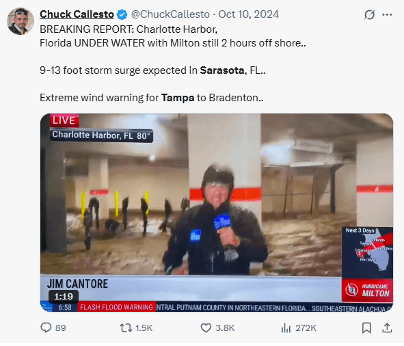This screenshot has width=404, height=346.
Task: Click the 3.8K likes count
Action: [x=225, y=328]
